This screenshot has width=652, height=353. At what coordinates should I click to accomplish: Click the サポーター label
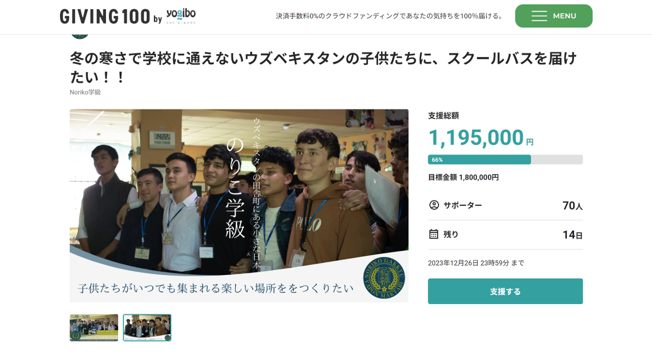pyautogui.click(x=463, y=205)
